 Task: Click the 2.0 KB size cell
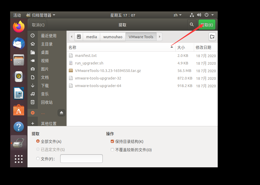[x=183, y=56]
